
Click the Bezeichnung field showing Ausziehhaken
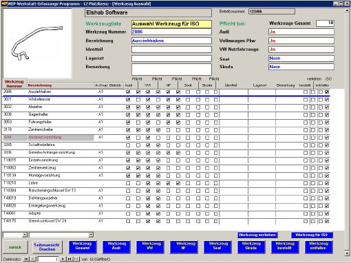tap(171, 41)
